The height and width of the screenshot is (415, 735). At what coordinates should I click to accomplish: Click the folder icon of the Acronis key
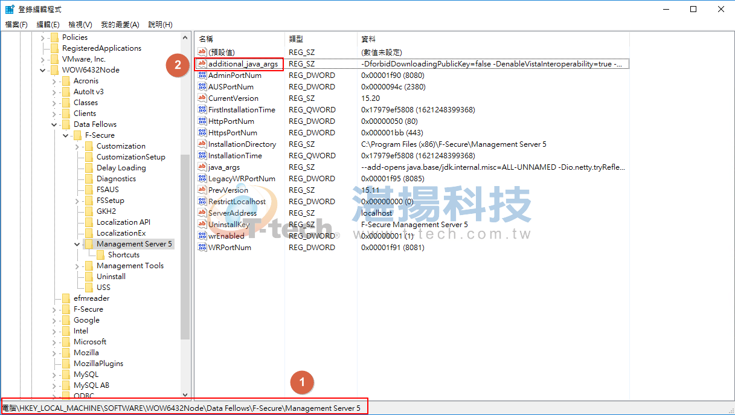coord(66,81)
